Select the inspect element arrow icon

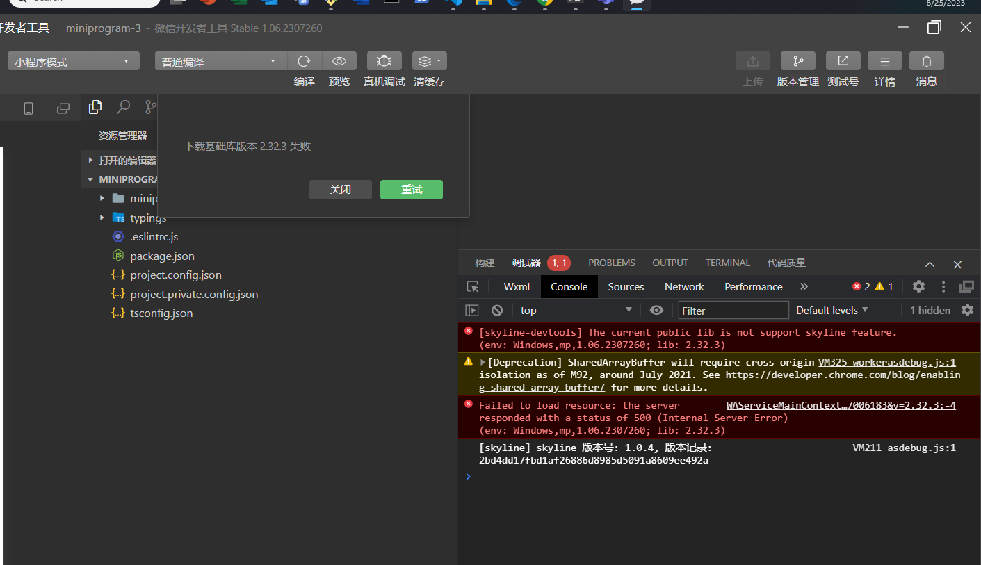(x=473, y=286)
